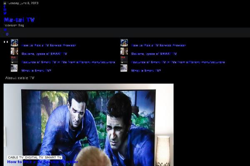Click right-list thumbnail beside 'How to Pick a TV Service Provider'

[x=124, y=43]
